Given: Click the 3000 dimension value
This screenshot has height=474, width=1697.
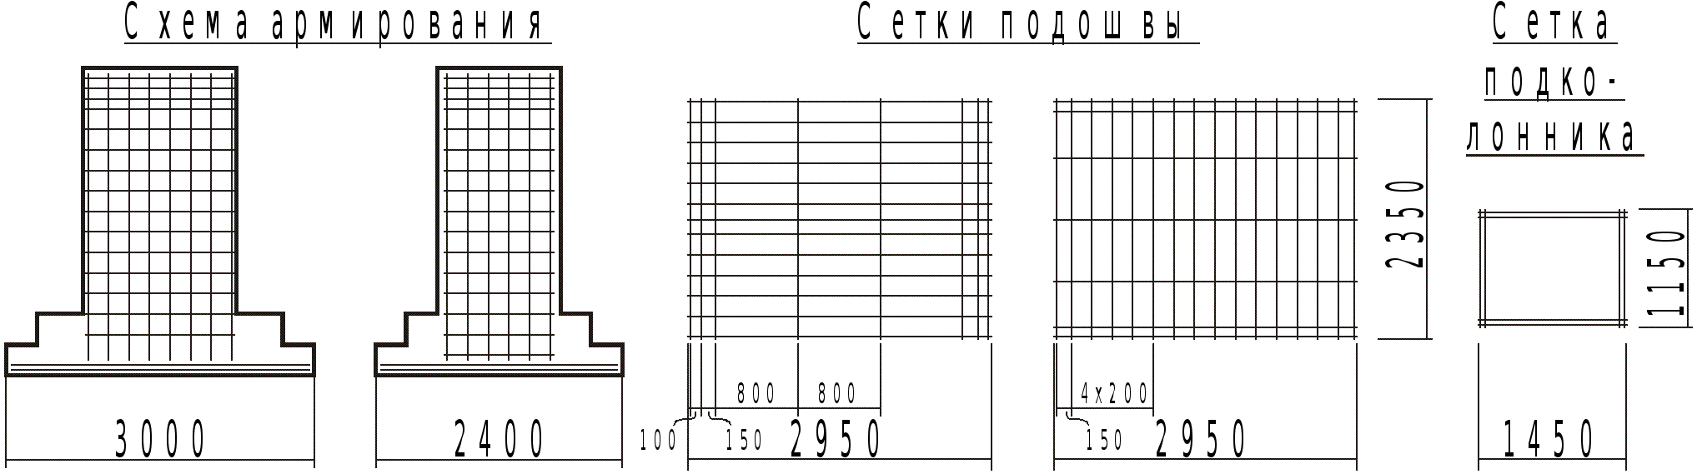Looking at the screenshot, I should click(x=160, y=439).
